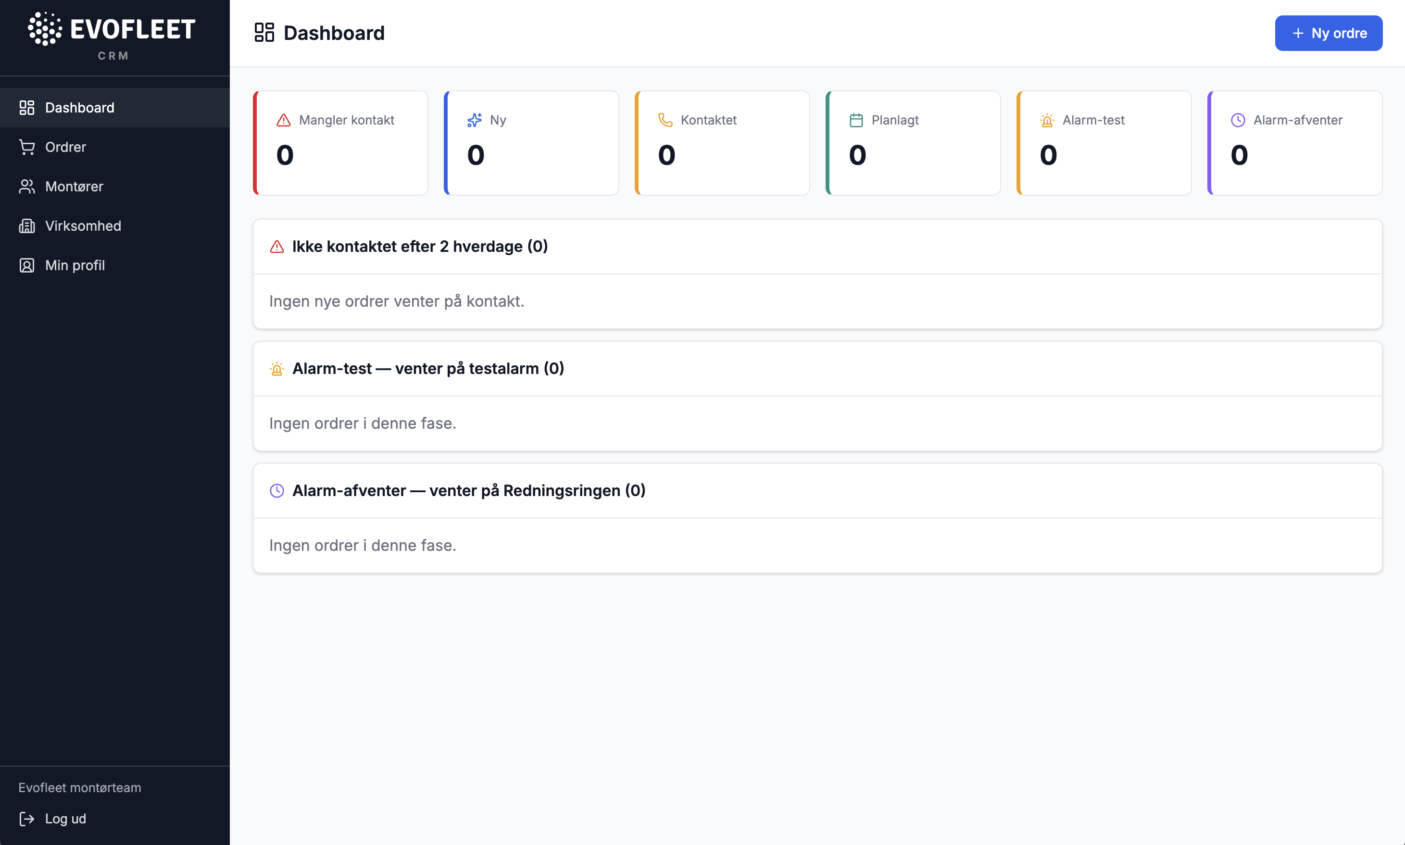
Task: Open the Mangler kontakt stat card
Action: click(x=340, y=143)
